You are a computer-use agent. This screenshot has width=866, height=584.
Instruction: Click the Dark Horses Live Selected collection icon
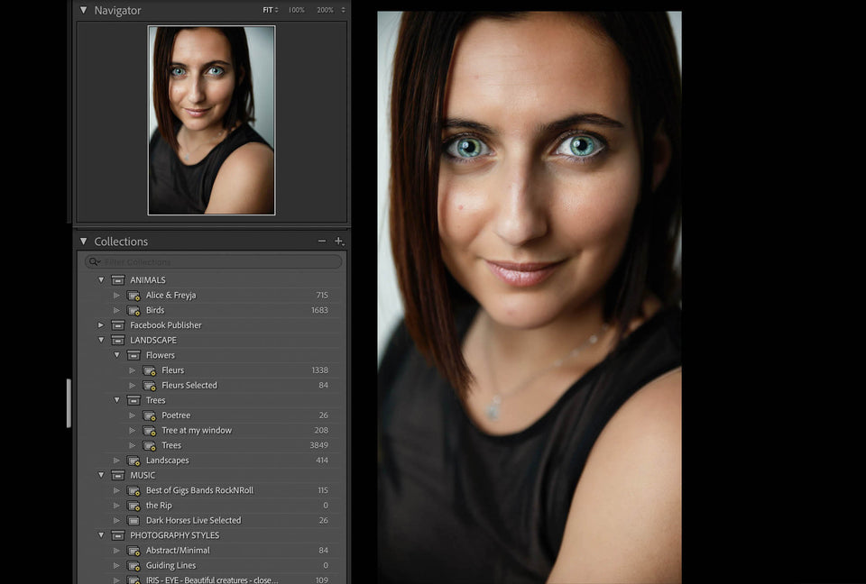coord(134,521)
